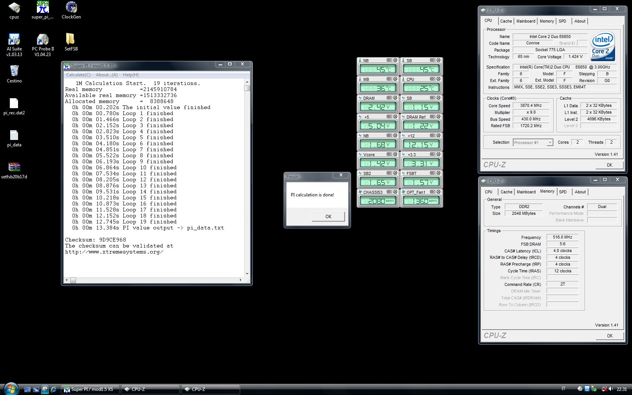Open the PC Probe II desktop icon
The height and width of the screenshot is (395, 632).
click(43, 45)
